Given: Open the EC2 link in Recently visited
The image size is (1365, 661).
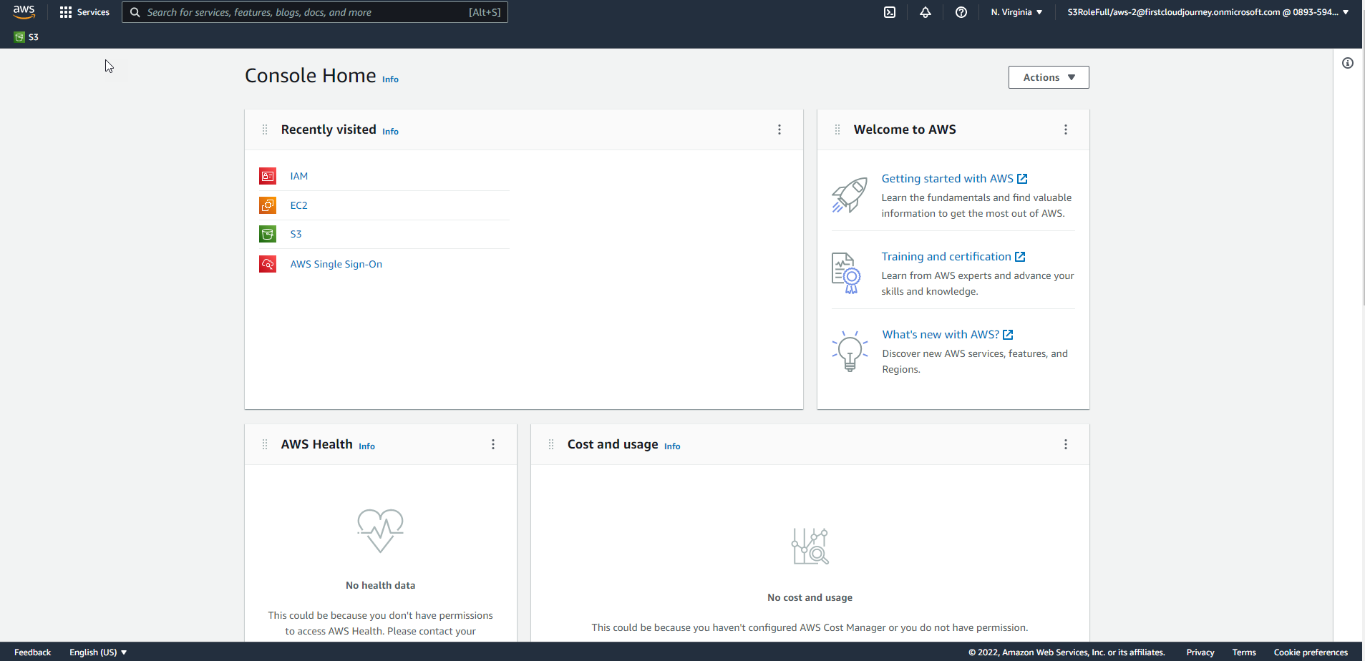Looking at the screenshot, I should [299, 205].
